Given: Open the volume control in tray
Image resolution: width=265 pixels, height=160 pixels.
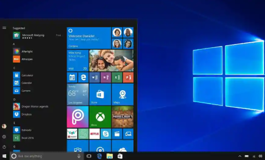Looking at the screenshot, I should pos(260,156).
